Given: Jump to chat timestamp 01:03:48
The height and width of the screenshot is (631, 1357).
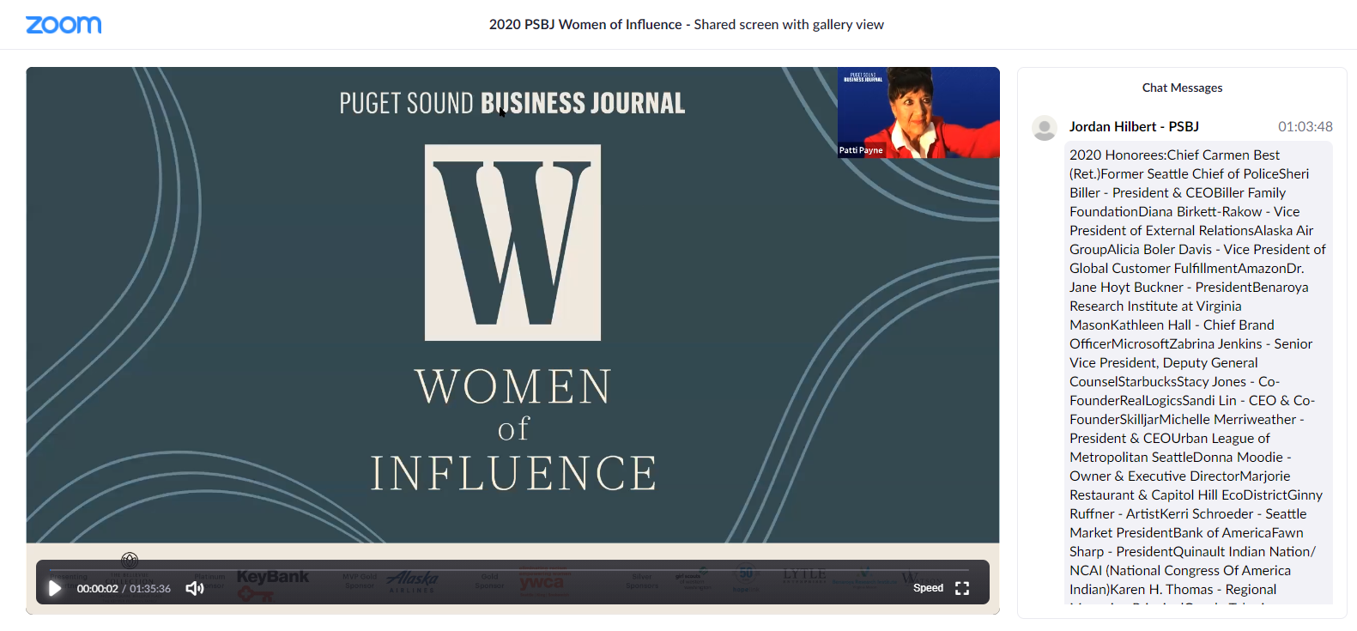Looking at the screenshot, I should (x=1306, y=127).
